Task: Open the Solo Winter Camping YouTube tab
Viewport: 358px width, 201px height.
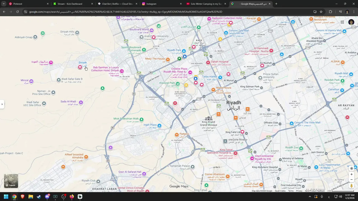Action: 206,4
